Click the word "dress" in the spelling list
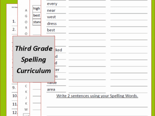The height and width of the screenshot is (116, 155). [52, 24]
